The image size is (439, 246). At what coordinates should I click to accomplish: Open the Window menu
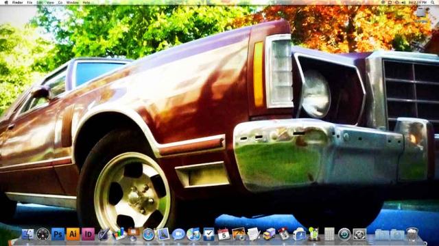pos(73,3)
